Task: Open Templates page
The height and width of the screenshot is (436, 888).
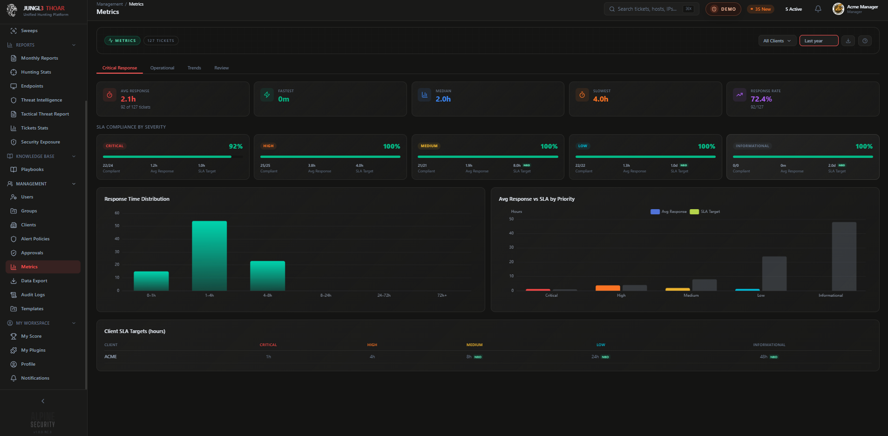Action: tap(43, 309)
